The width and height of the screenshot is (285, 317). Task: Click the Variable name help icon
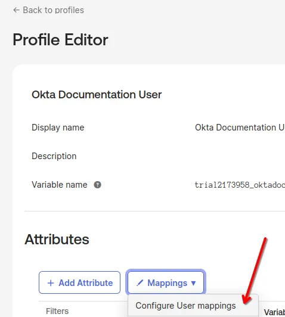click(98, 185)
